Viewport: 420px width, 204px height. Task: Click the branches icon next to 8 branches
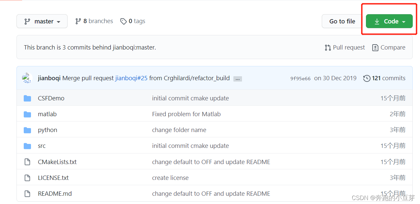coord(78,21)
